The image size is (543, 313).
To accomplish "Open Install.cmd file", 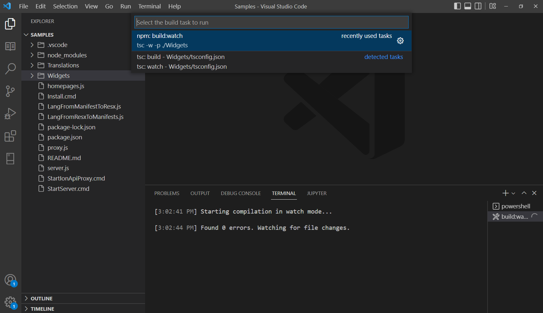I will point(83,96).
